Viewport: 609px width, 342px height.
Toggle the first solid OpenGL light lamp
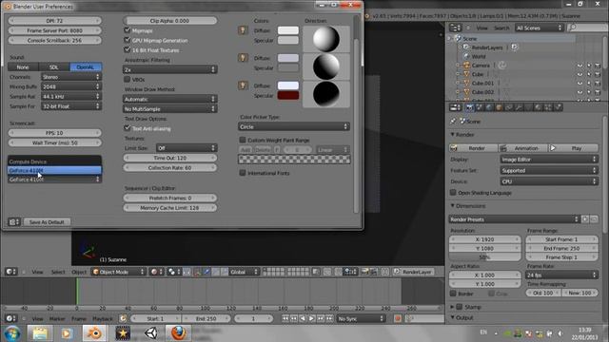tap(243, 30)
